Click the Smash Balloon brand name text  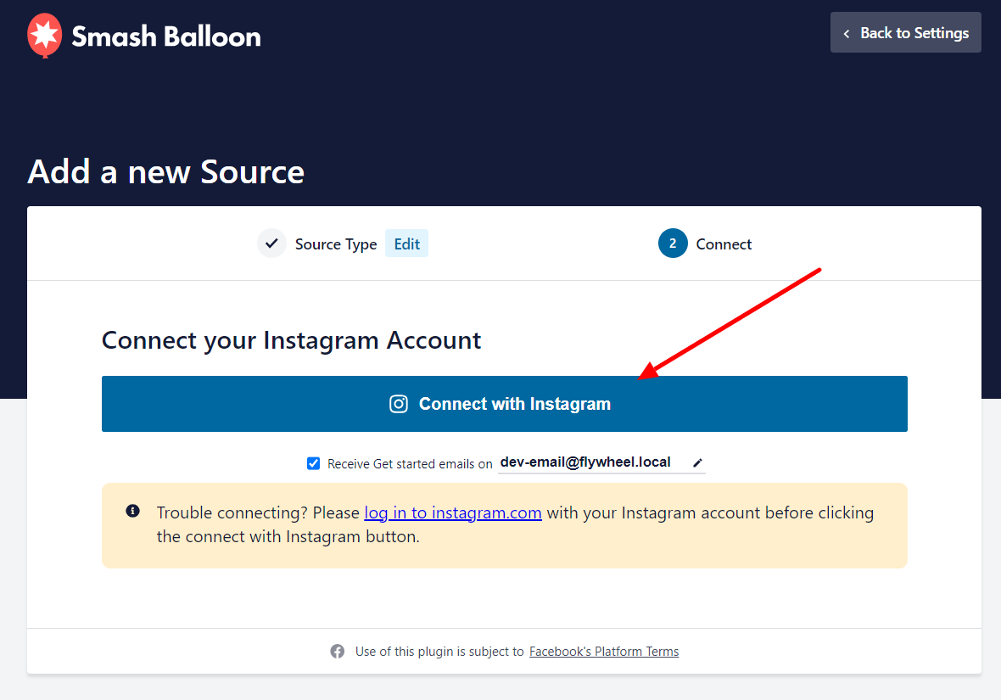(x=166, y=36)
